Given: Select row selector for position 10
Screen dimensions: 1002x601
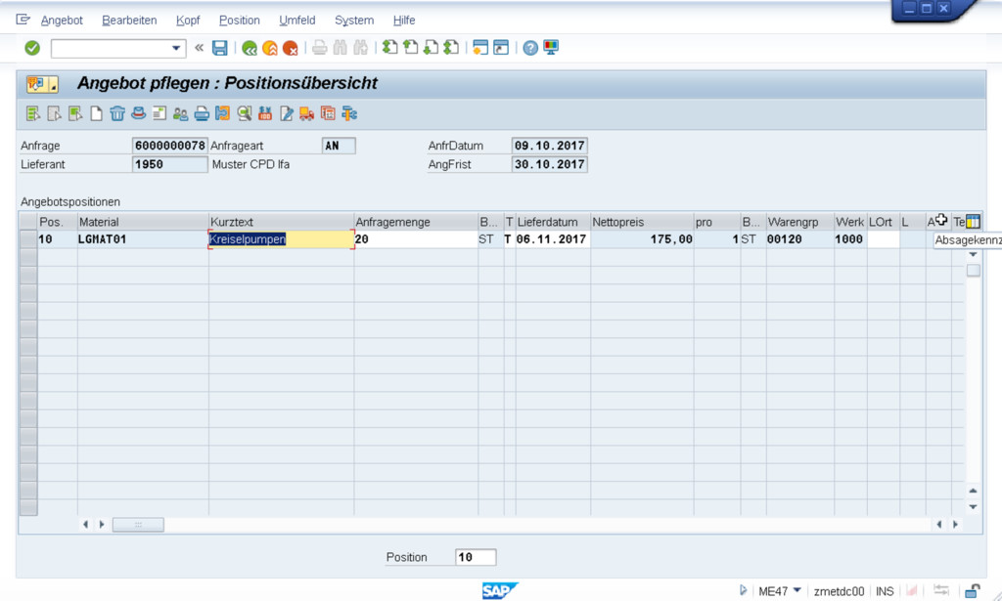Looking at the screenshot, I should pos(28,239).
